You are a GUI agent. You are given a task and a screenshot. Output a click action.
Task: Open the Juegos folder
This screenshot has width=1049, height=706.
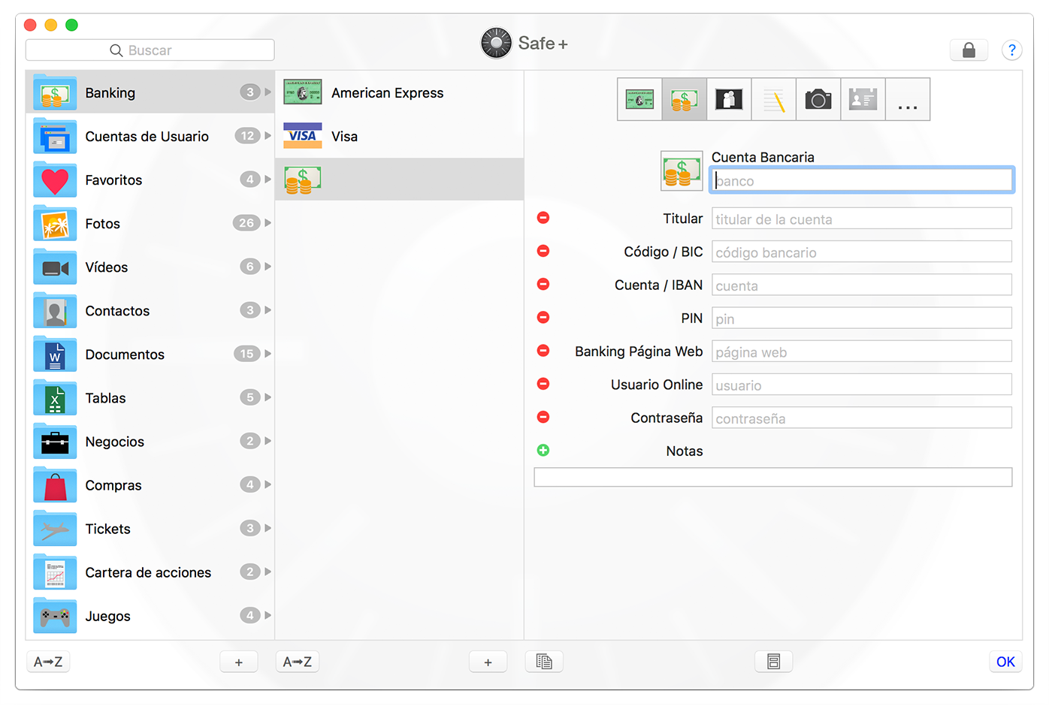(150, 615)
